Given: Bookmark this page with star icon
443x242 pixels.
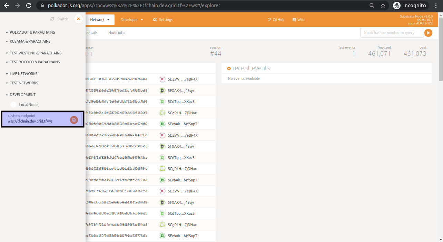Looking at the screenshot, I should pyautogui.click(x=383, y=6).
